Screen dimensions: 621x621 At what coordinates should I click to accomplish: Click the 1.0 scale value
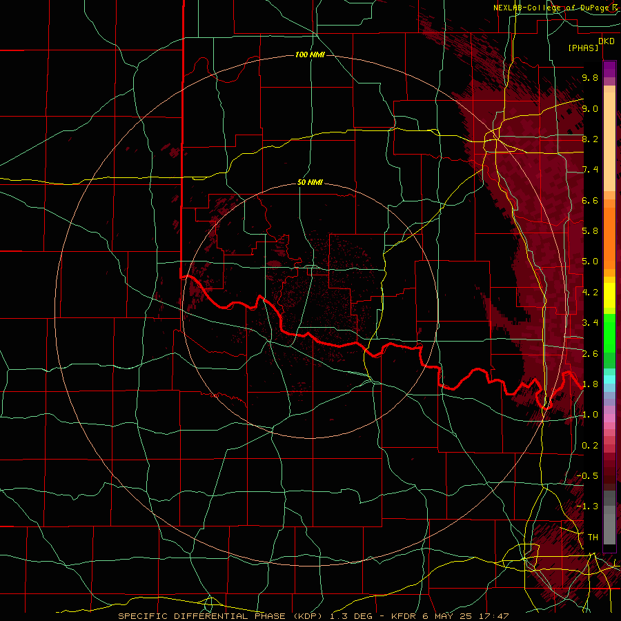pos(590,415)
